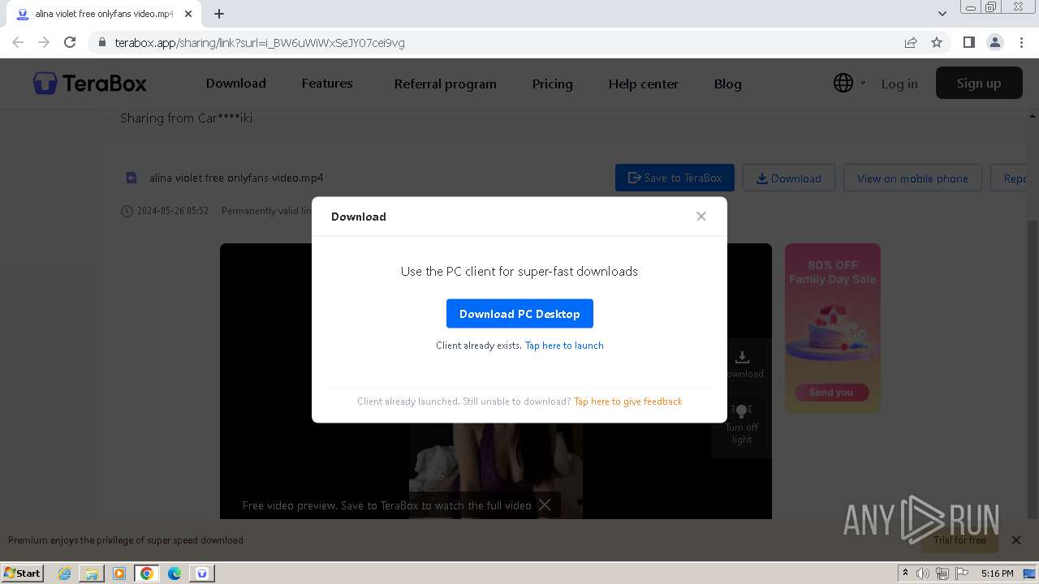Click TeraBox app icon in taskbar
Image resolution: width=1039 pixels, height=584 pixels.
click(x=202, y=573)
